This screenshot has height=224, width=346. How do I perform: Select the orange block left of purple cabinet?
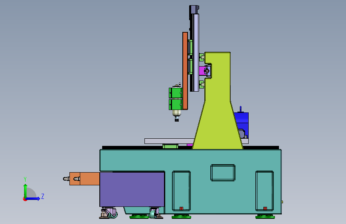85,179
